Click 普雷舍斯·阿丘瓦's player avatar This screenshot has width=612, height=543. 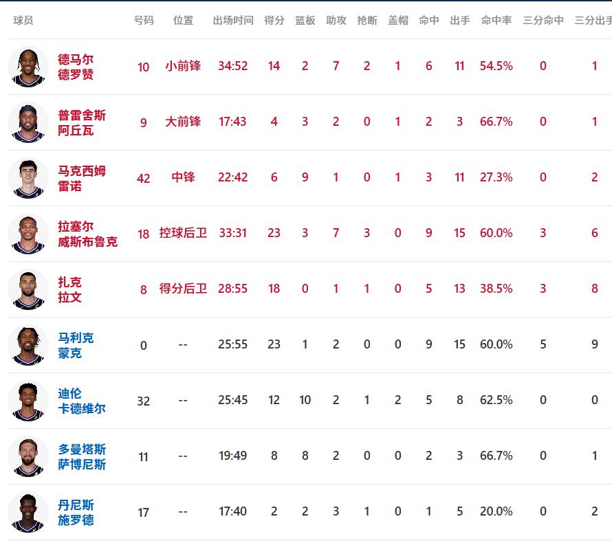tap(28, 122)
